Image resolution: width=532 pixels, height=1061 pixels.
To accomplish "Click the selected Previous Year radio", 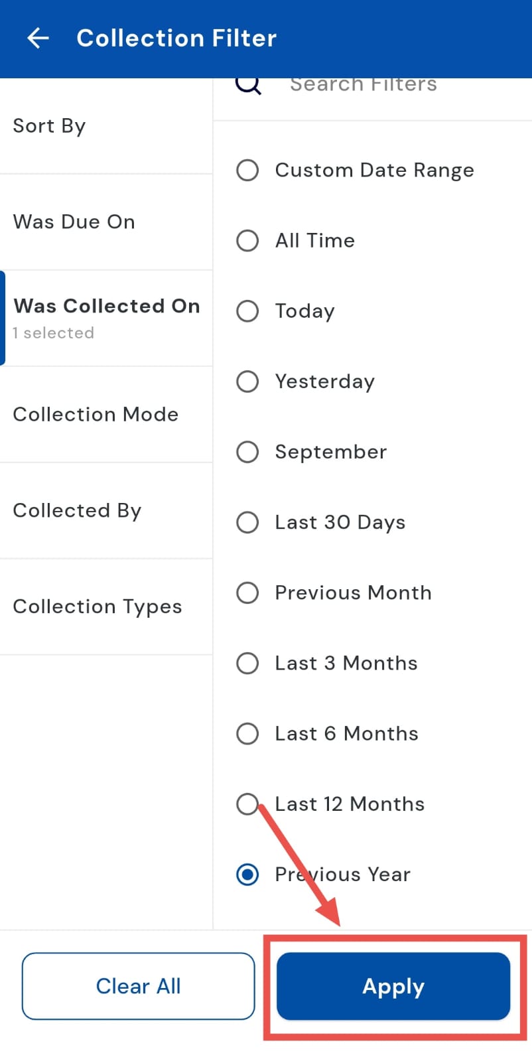I will [247, 875].
